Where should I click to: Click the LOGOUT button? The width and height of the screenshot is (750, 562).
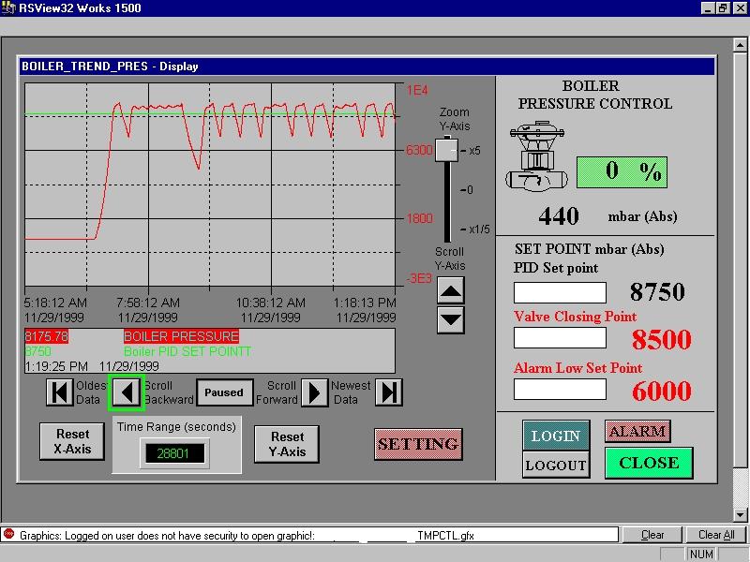click(556, 465)
